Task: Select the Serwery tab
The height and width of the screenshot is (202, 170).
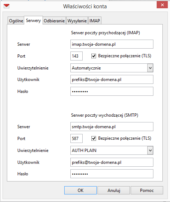Action: [34, 21]
